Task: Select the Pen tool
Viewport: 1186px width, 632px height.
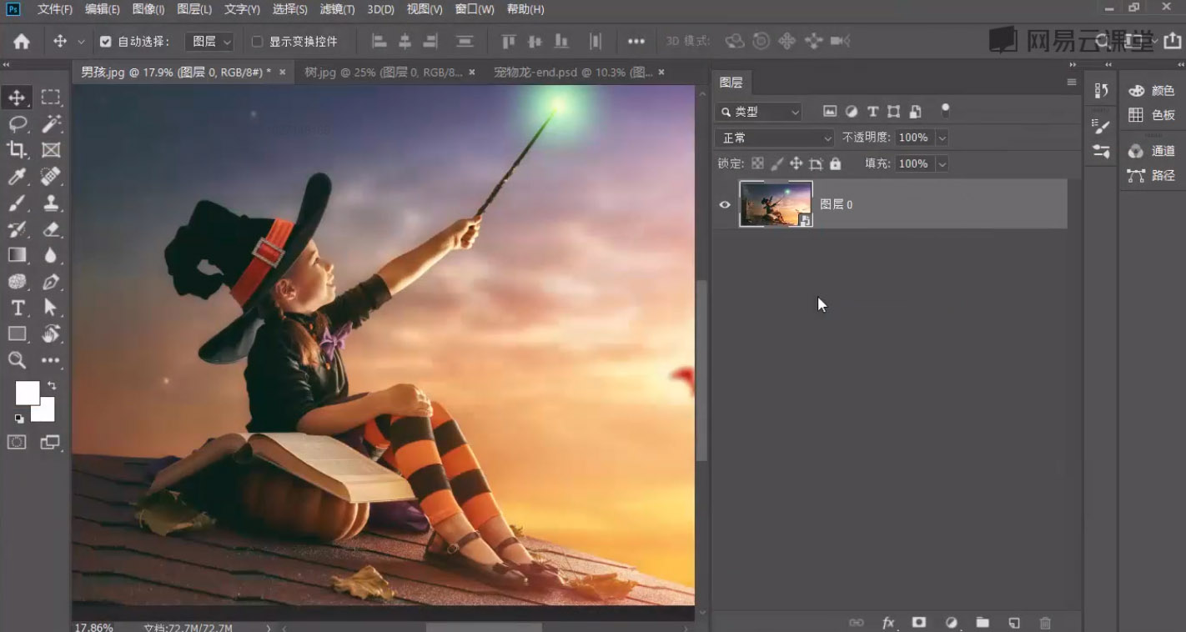Action: click(51, 282)
